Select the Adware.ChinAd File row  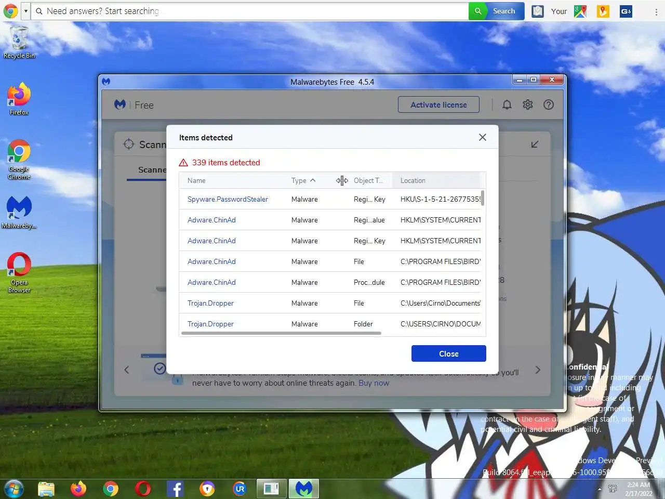330,261
